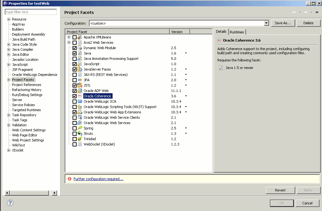Click the JavaScript facet icon
322x211 pixels.
click(x=80, y=64)
